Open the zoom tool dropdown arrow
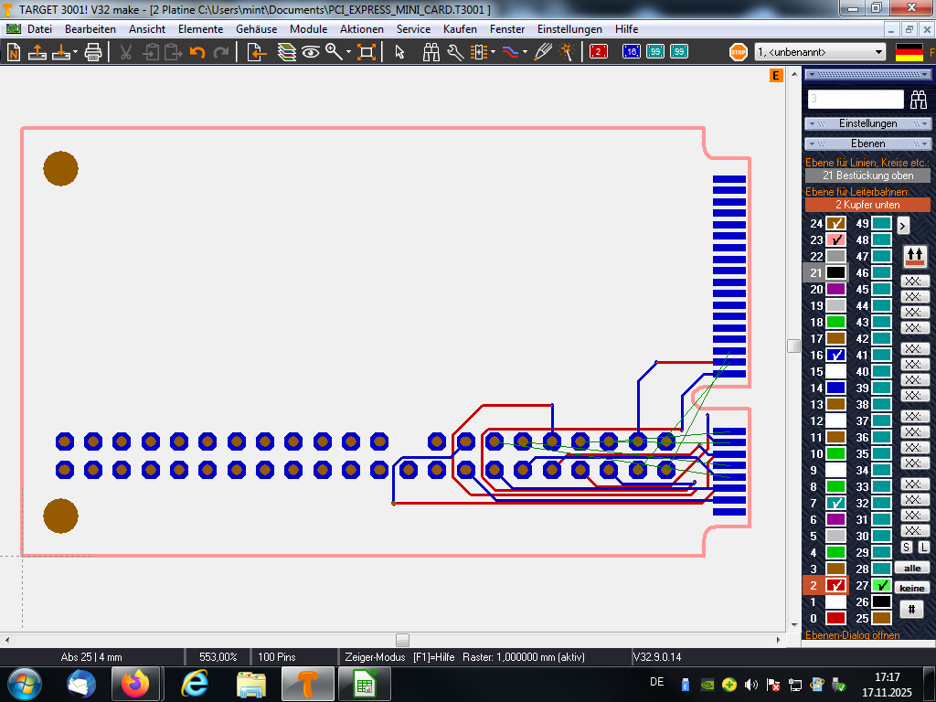Screen dimensions: 936x702 pos(348,52)
